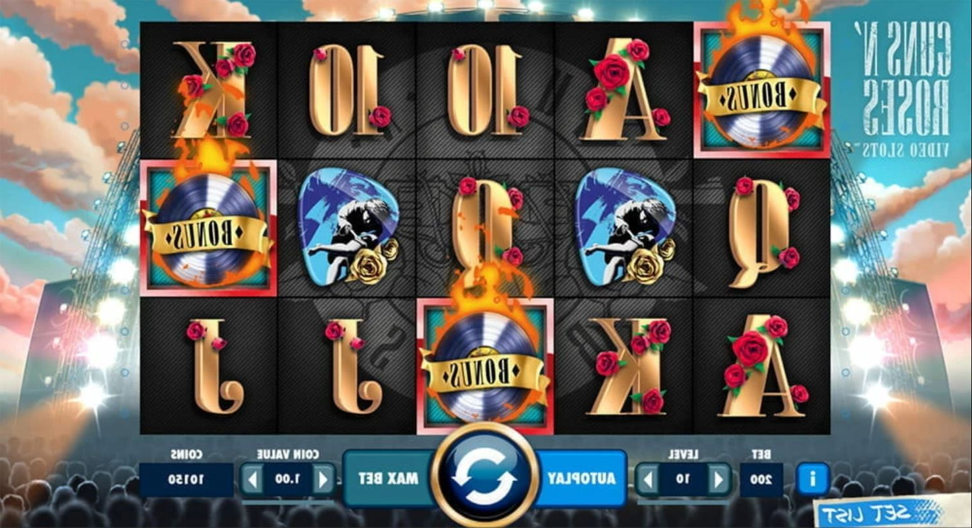This screenshot has width=972, height=528.
Task: Click the left-pointing arrow of Coin Value stepper
Action: (x=252, y=479)
